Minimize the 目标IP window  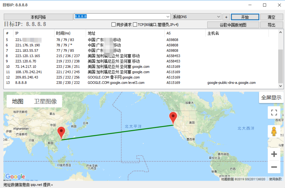(x=250, y=5)
